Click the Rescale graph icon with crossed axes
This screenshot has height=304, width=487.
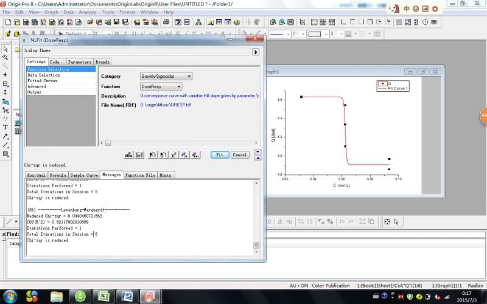302,22
